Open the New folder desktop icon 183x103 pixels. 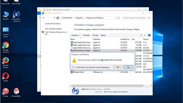coord(16,3)
